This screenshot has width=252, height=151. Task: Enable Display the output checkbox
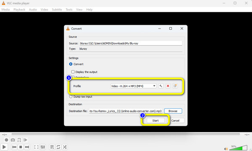pyautogui.click(x=73, y=72)
